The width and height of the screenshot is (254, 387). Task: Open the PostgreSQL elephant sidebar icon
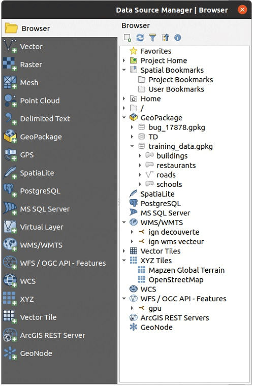click(10, 191)
